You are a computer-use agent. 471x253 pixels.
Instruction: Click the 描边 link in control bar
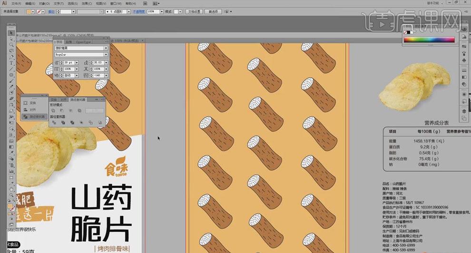tap(51, 11)
